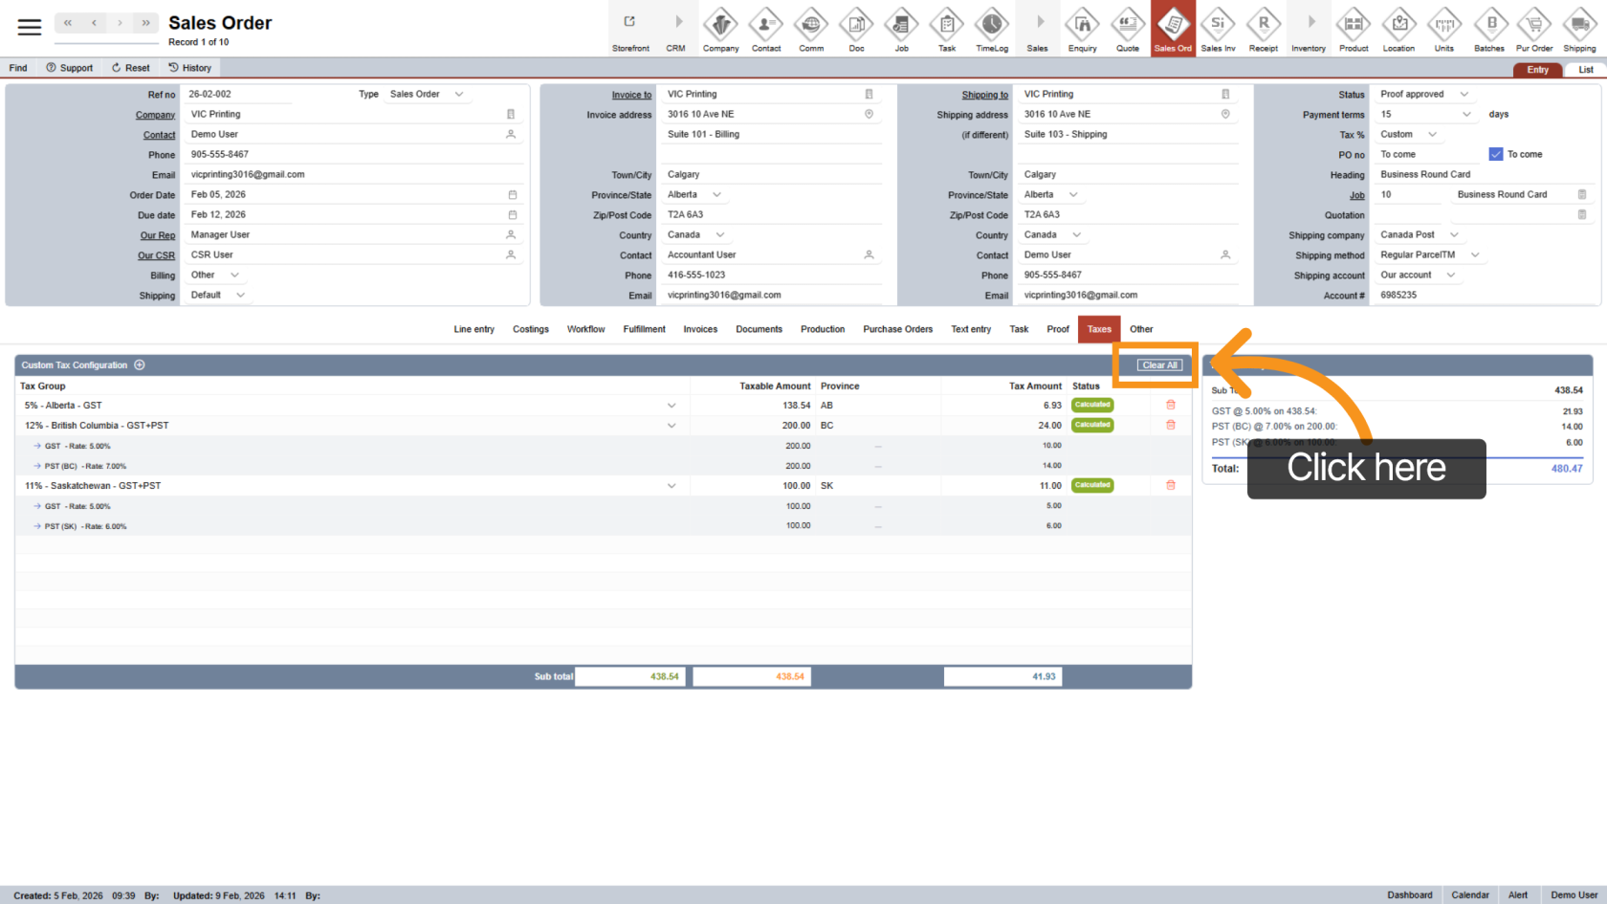Open the hamburger main menu
This screenshot has width=1607, height=904.
tap(30, 27)
